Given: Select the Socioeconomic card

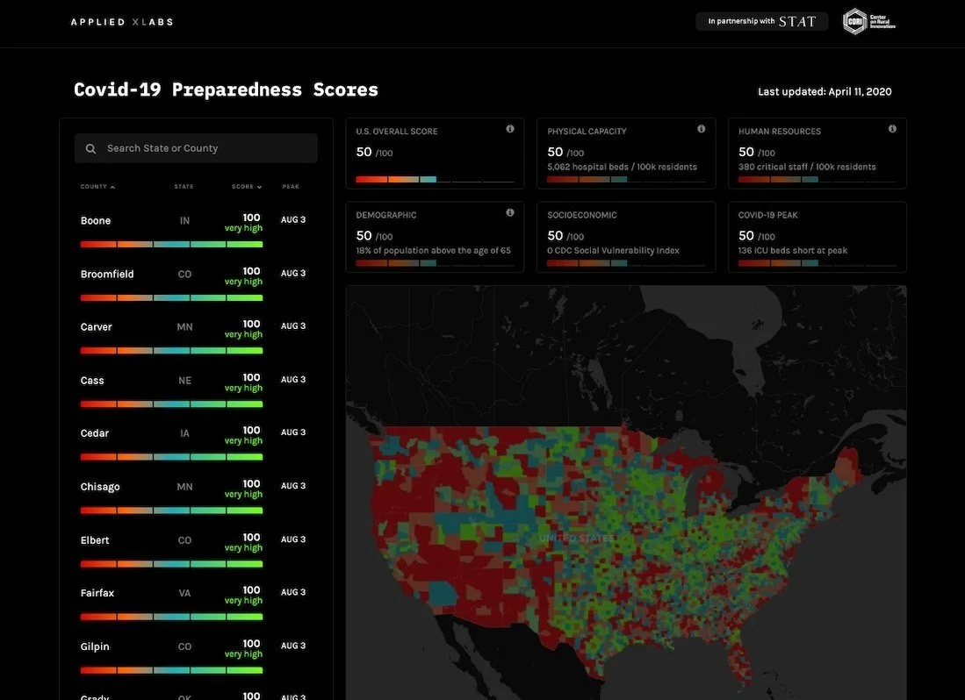Looking at the screenshot, I should [626, 237].
